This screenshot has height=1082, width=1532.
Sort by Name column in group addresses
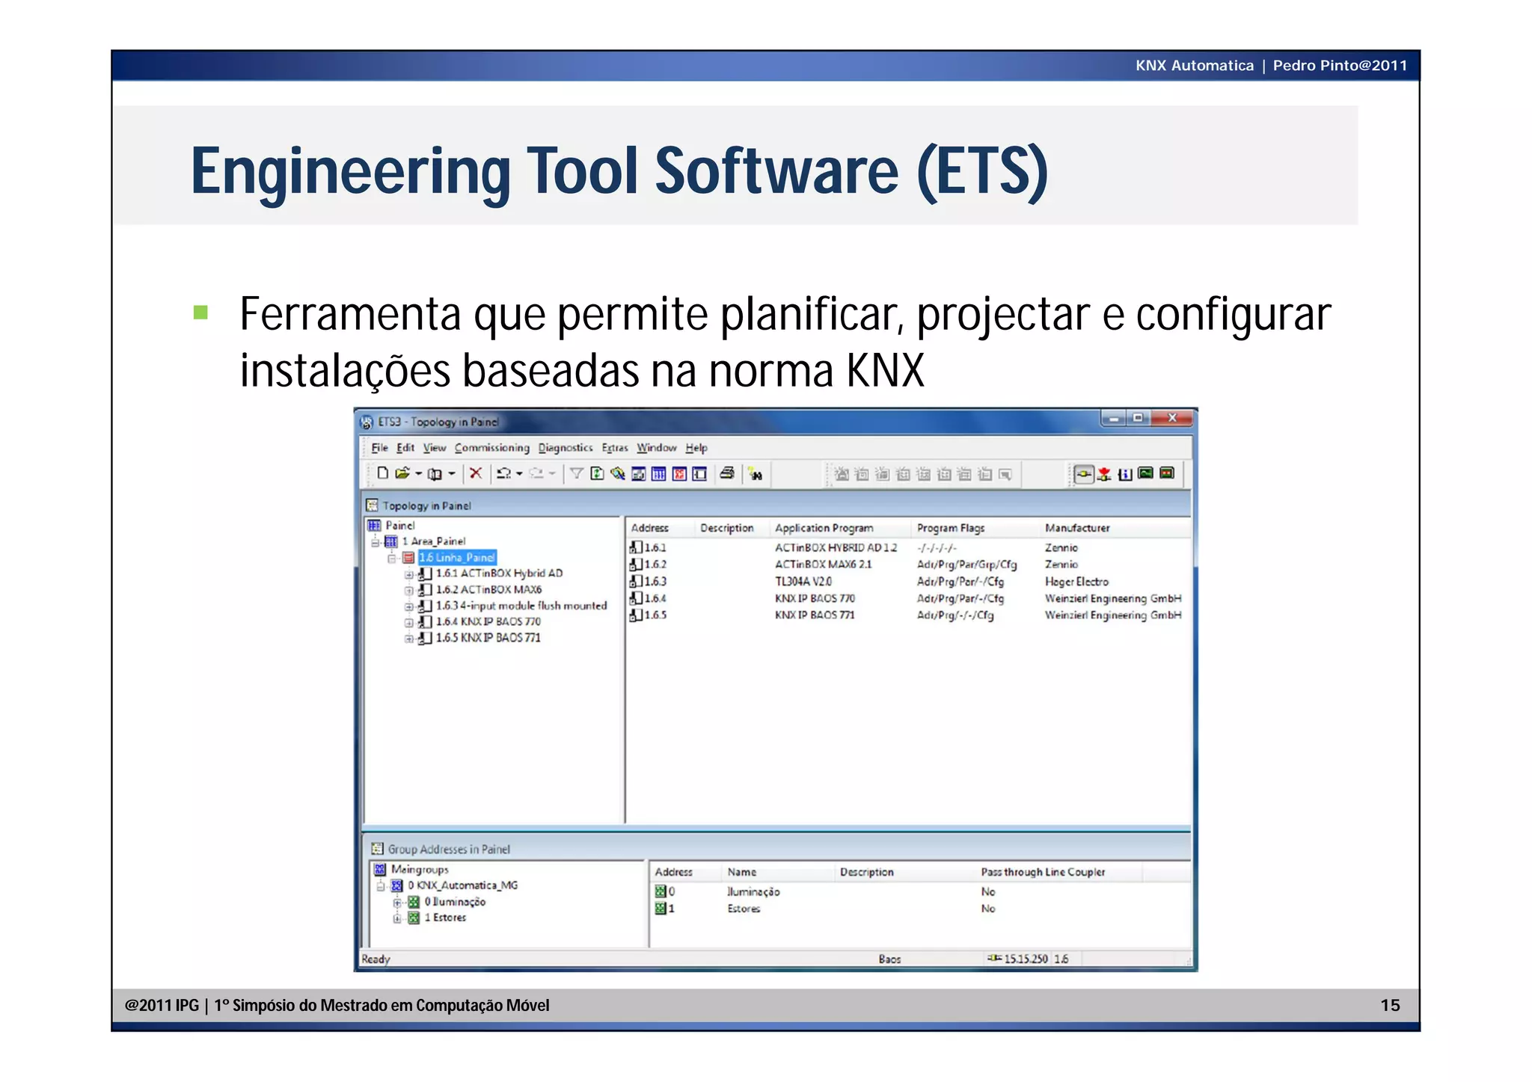tap(741, 872)
